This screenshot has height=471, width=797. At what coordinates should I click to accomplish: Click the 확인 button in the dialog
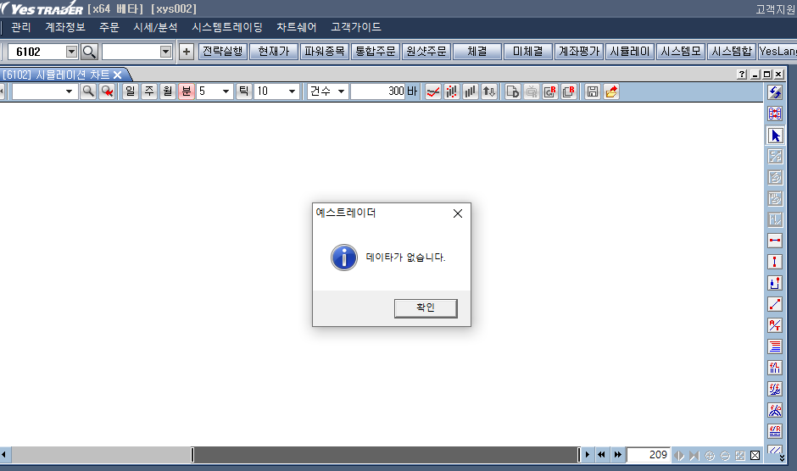point(426,308)
